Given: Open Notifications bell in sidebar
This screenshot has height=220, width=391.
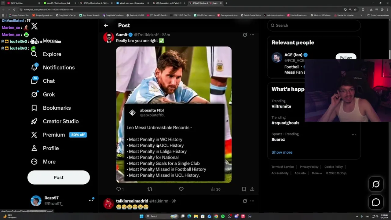Looking at the screenshot, I should pos(53,68).
